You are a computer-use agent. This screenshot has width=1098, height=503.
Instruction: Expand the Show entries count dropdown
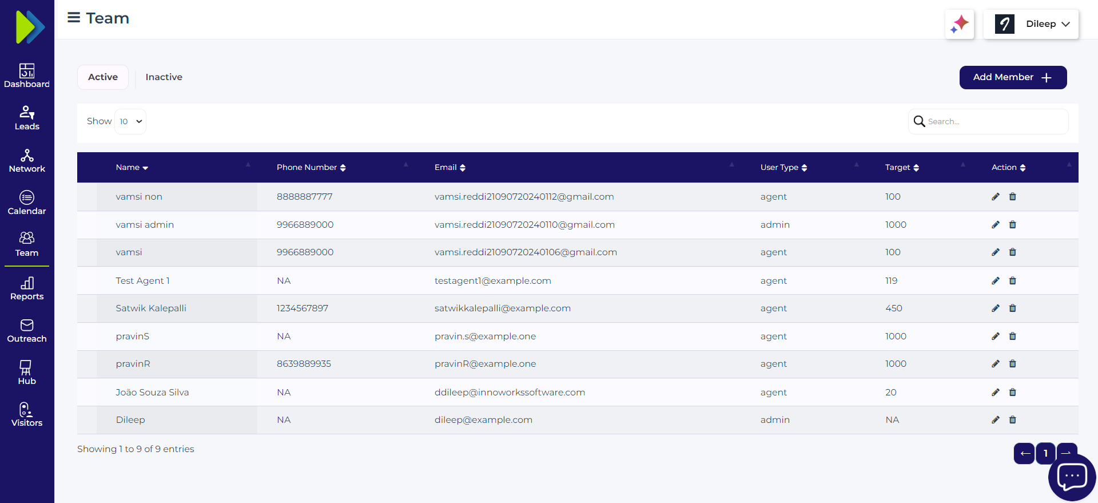[x=130, y=121]
